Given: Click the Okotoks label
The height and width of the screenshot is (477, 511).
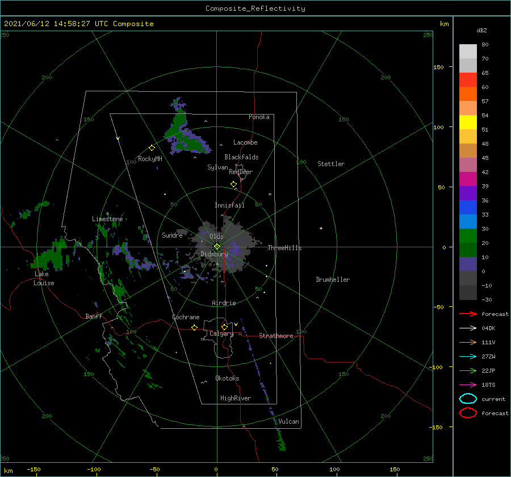Looking at the screenshot, I should click(227, 378).
